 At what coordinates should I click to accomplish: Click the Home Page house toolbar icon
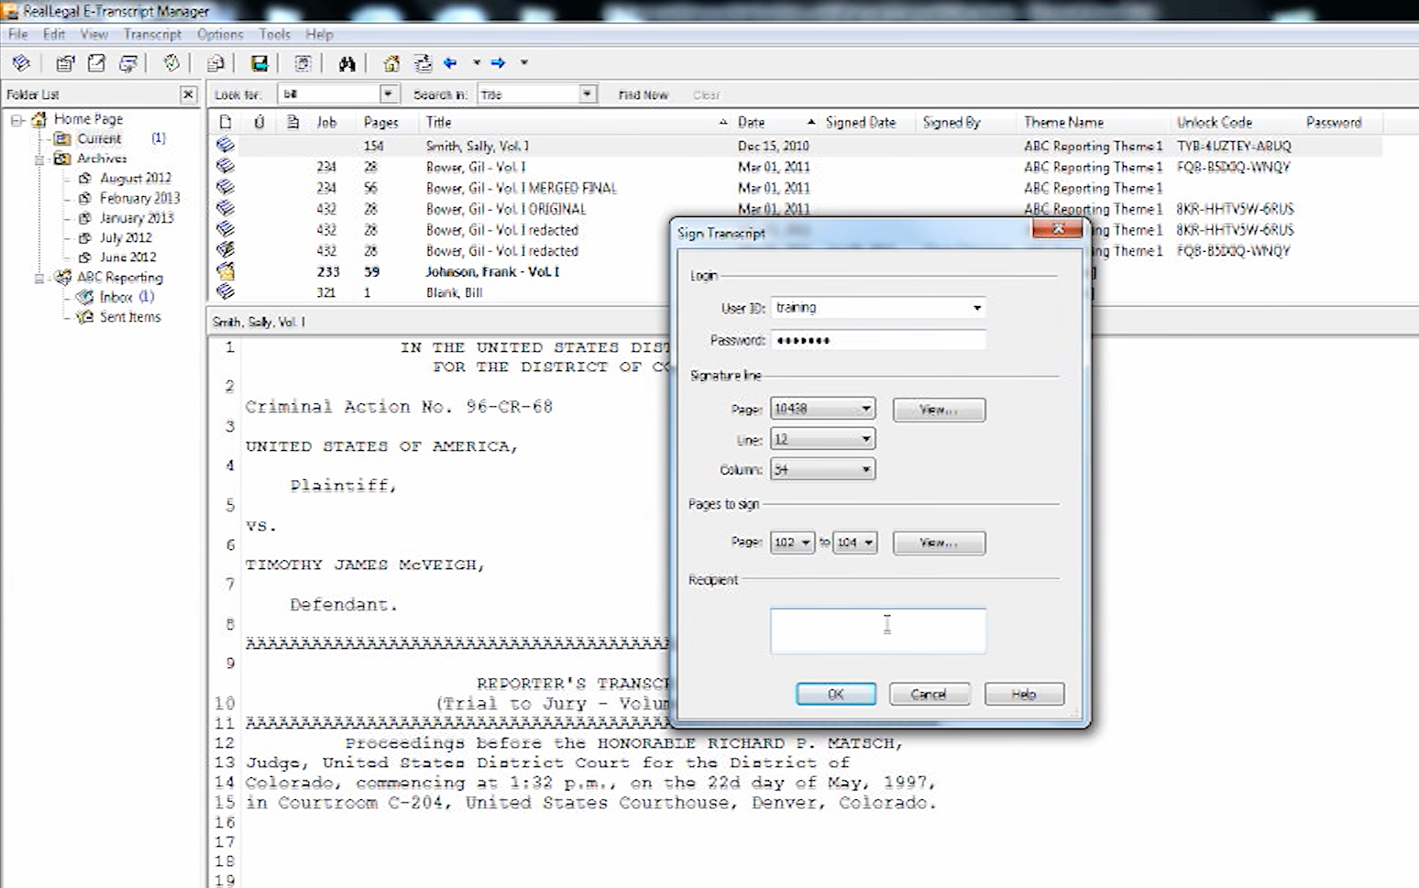(x=391, y=63)
